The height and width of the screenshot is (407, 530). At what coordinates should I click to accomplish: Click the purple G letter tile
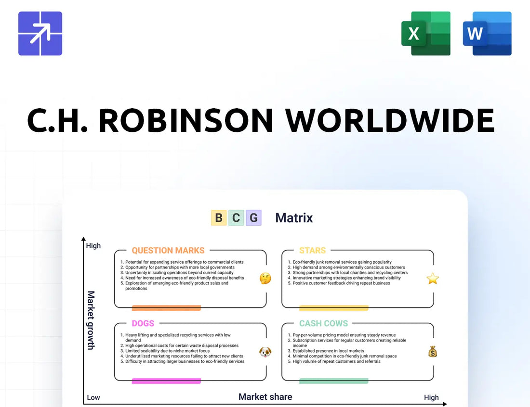[x=253, y=217]
